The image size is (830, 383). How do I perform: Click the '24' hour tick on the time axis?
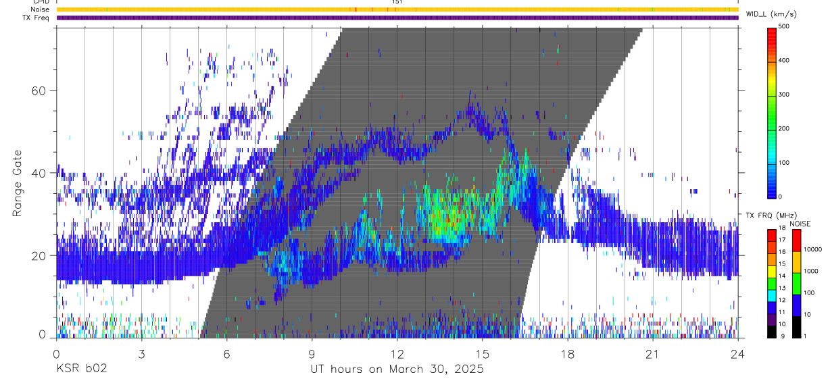738,354
